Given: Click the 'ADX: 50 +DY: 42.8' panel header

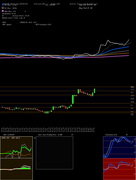Looking at the screenshot, I should 10,138.
